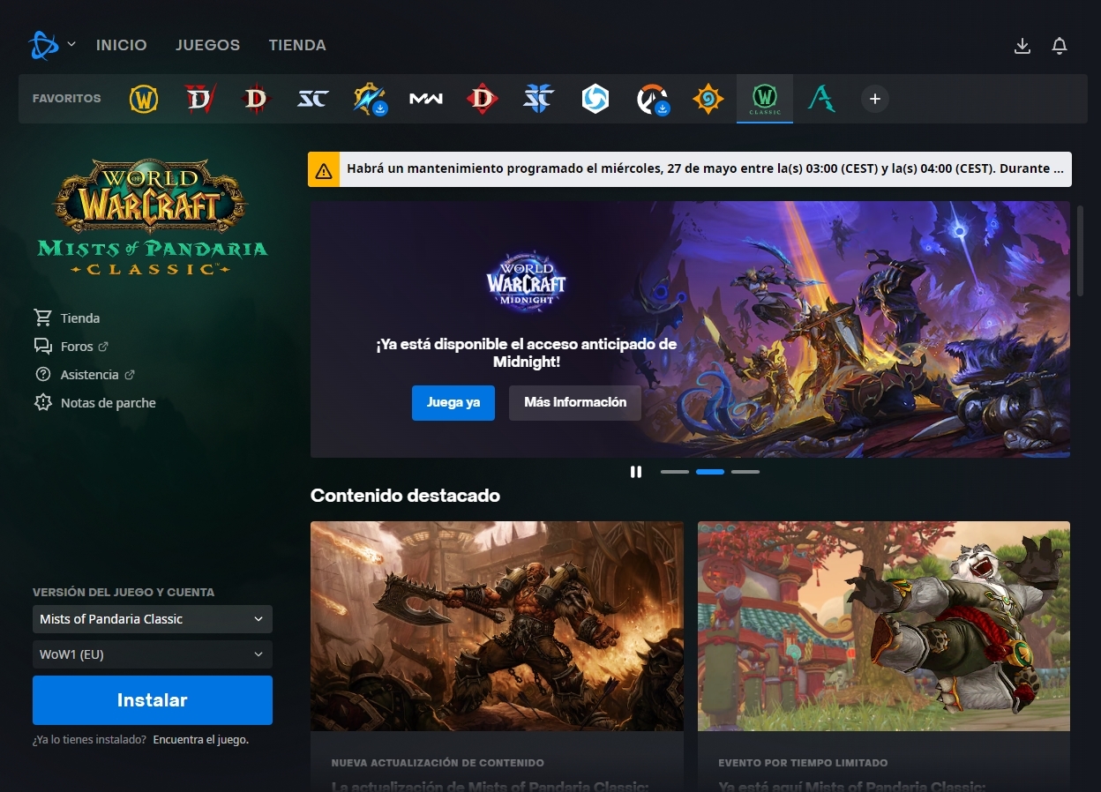Open the Garrosh content update card image

(497, 626)
